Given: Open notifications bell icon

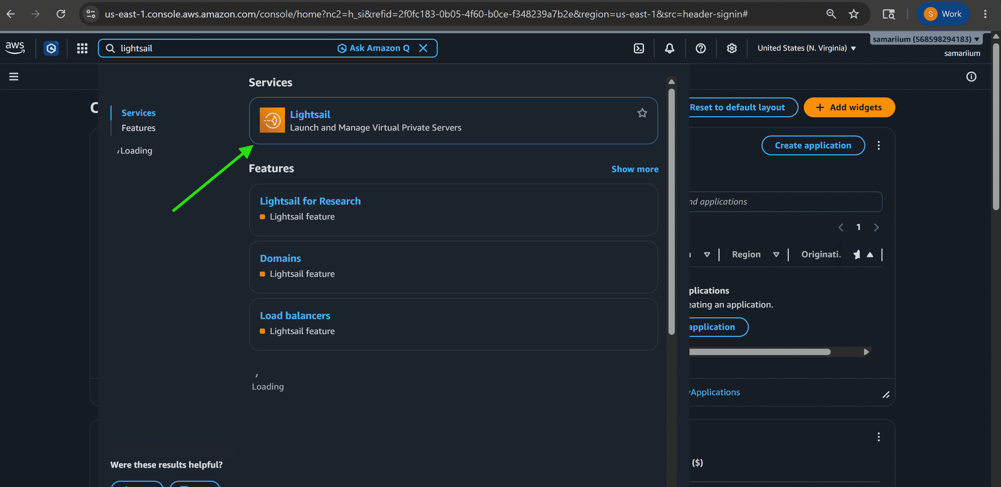Looking at the screenshot, I should click(670, 48).
